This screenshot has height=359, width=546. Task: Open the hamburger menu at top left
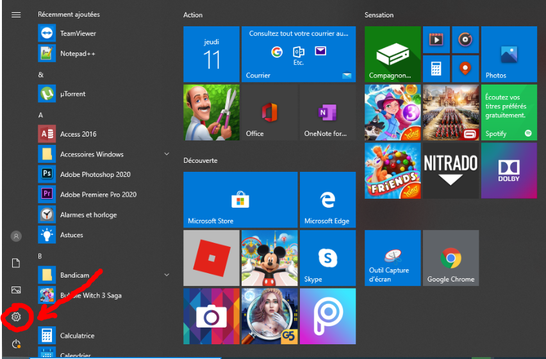coord(16,15)
